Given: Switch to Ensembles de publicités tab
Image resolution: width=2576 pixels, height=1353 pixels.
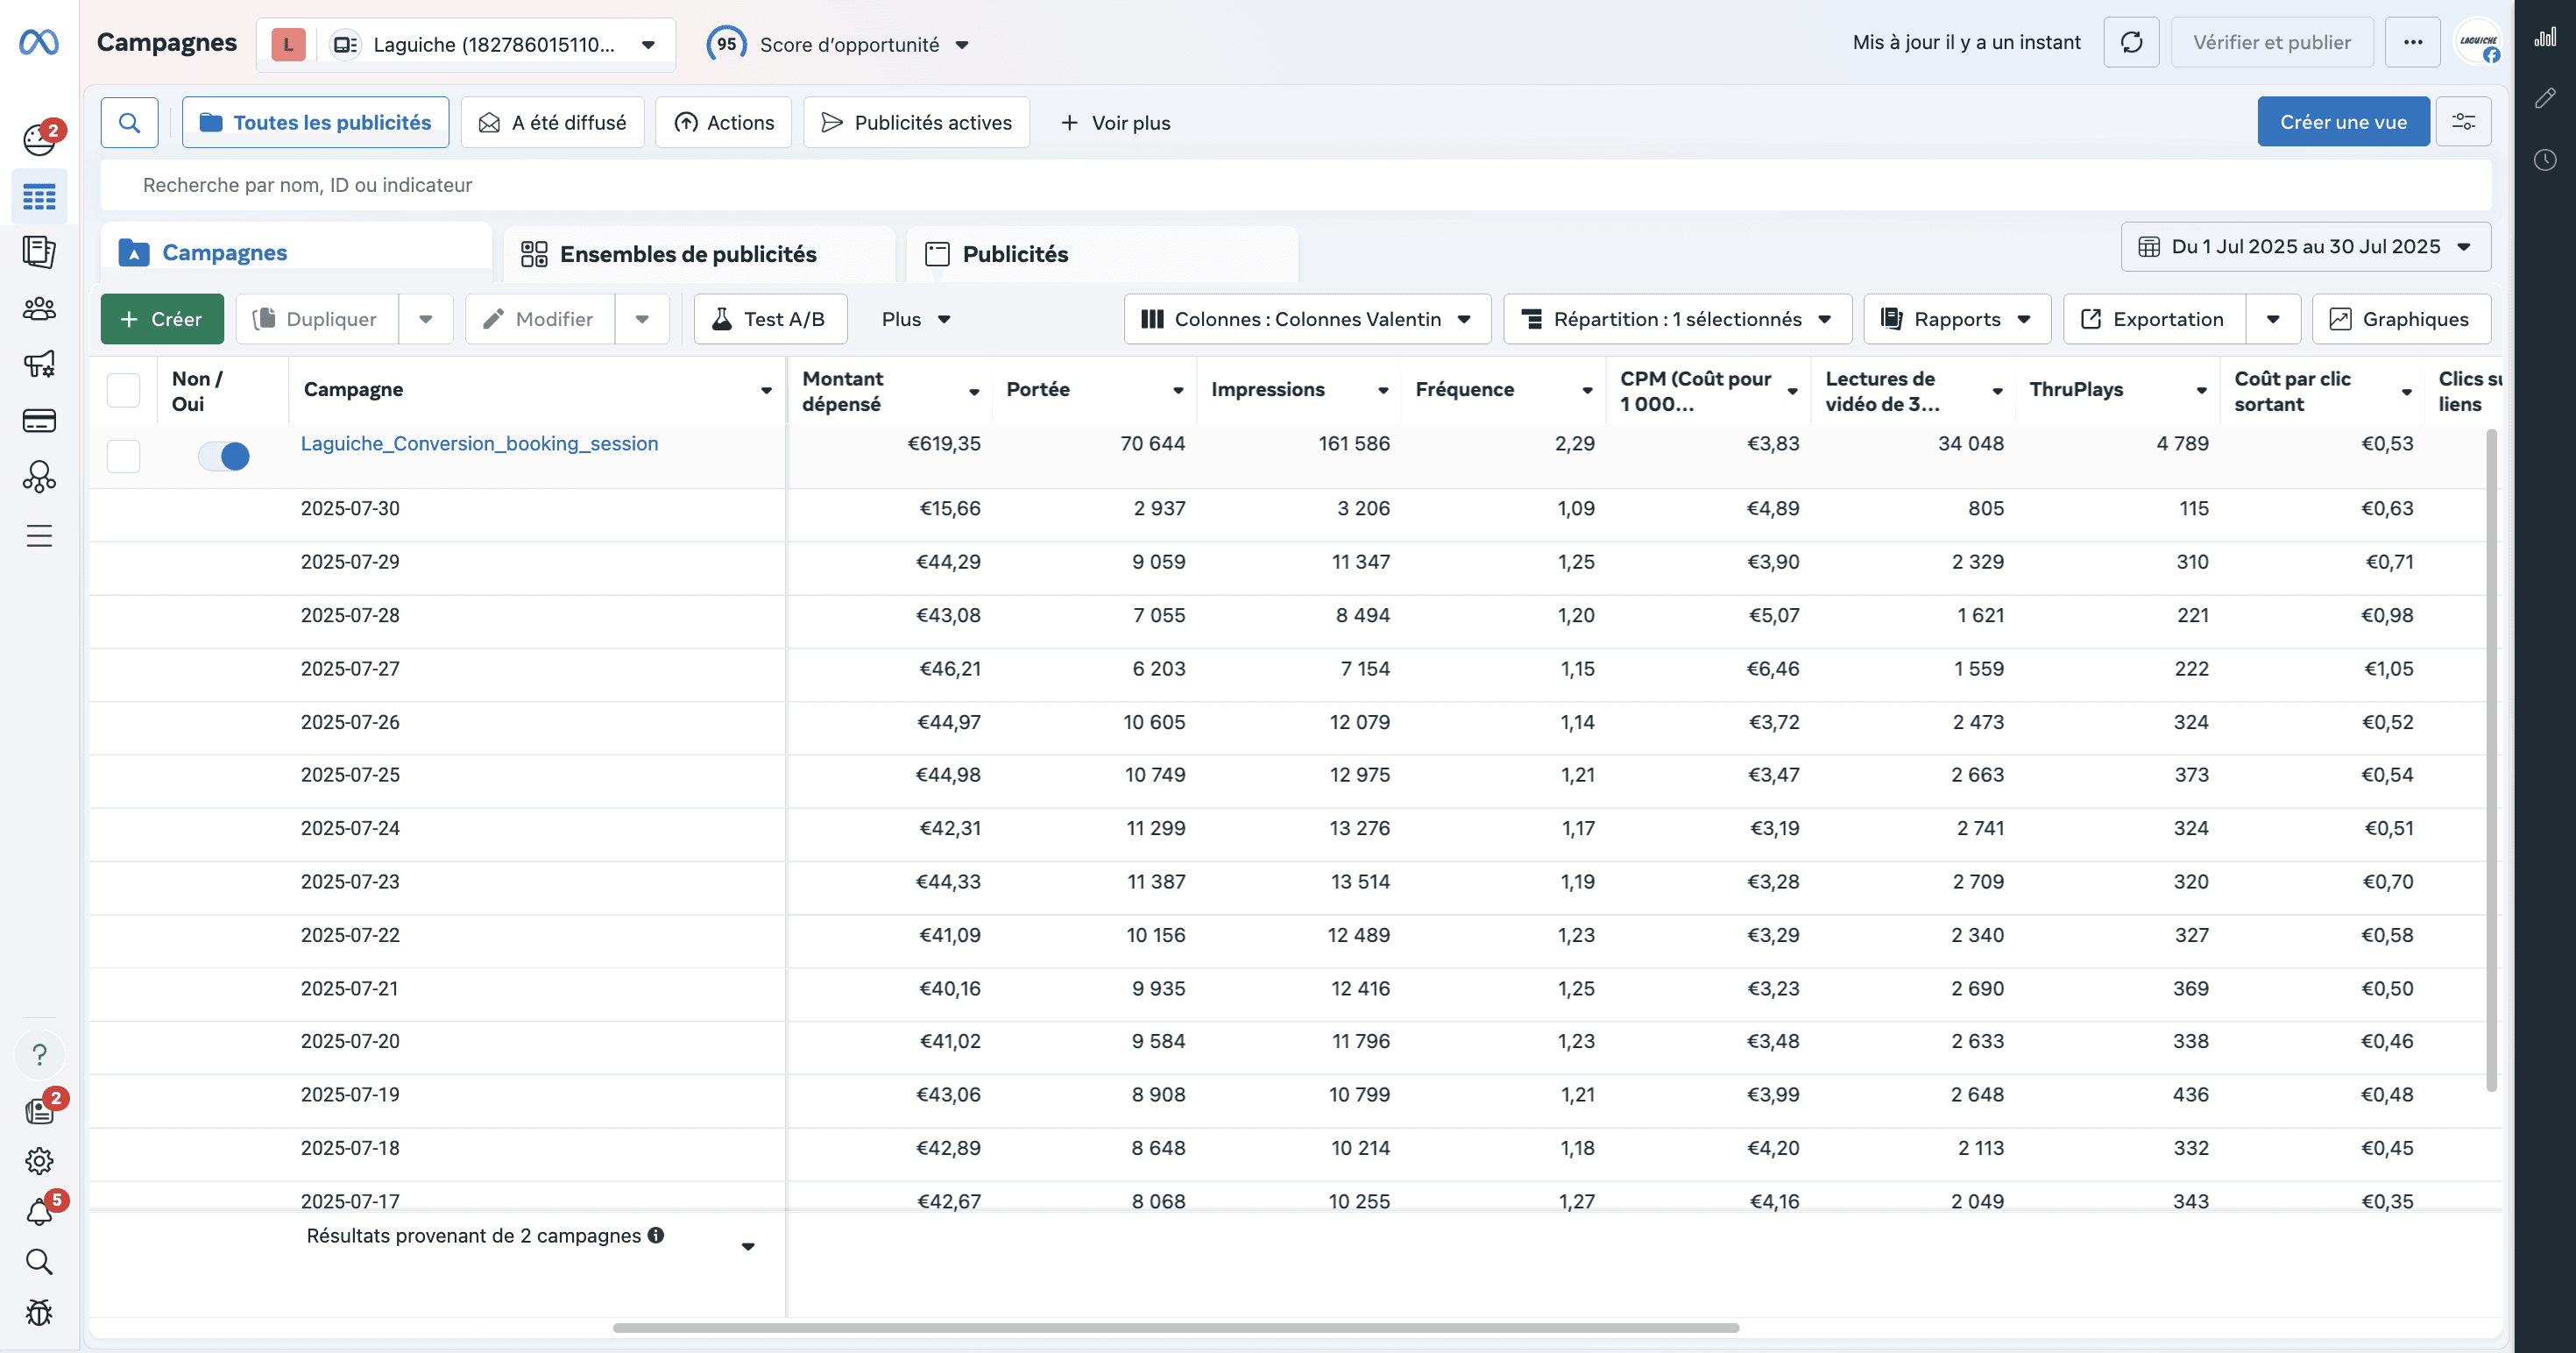Looking at the screenshot, I should 688,254.
